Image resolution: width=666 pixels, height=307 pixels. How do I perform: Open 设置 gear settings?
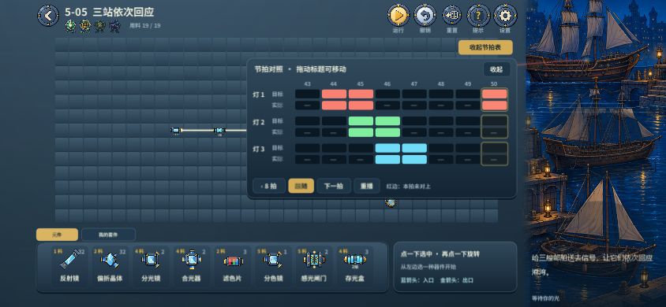click(505, 16)
